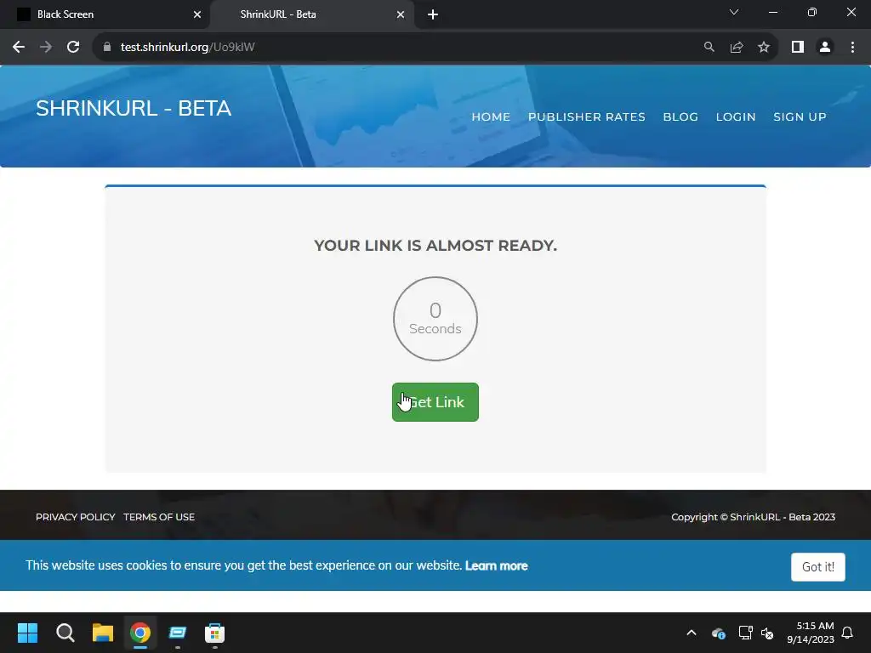
Task: Open the PRIVACY POLICY footer link
Action: tap(76, 517)
